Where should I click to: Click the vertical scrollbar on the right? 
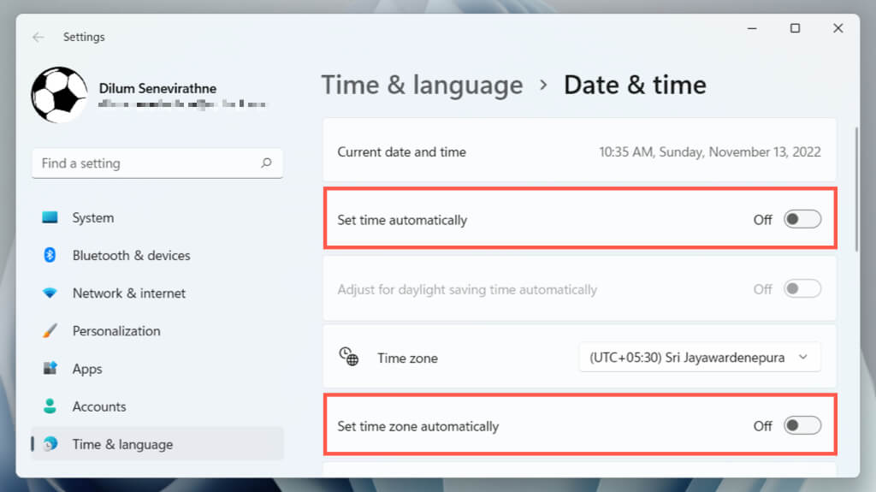pyautogui.click(x=856, y=188)
